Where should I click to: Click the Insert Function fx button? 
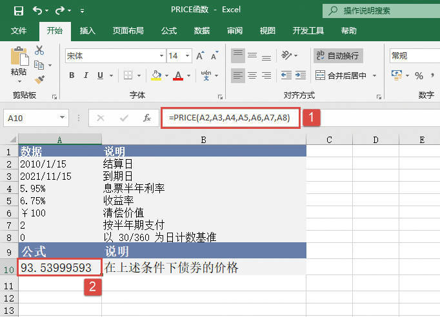click(147, 118)
